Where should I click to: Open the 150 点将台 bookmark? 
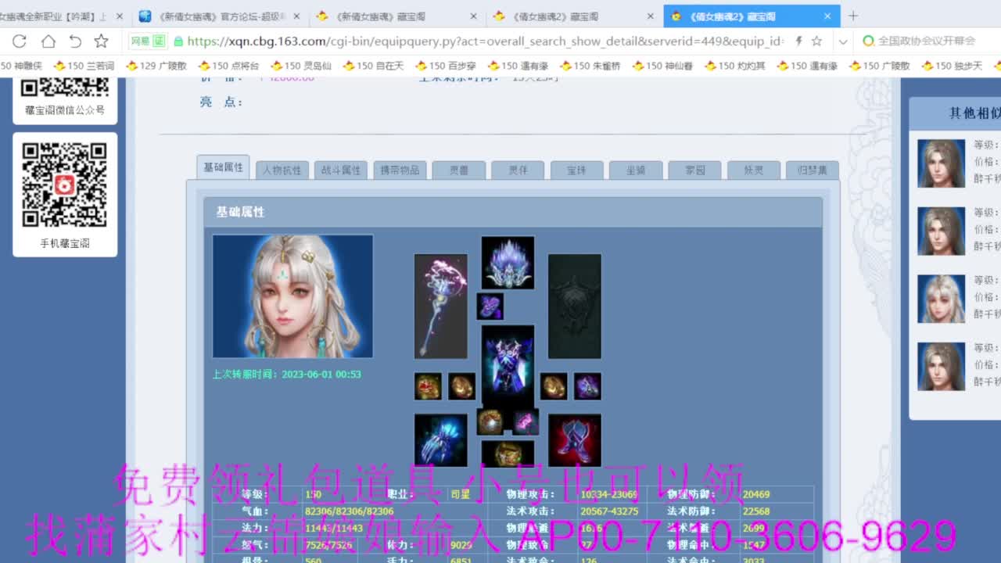point(228,66)
